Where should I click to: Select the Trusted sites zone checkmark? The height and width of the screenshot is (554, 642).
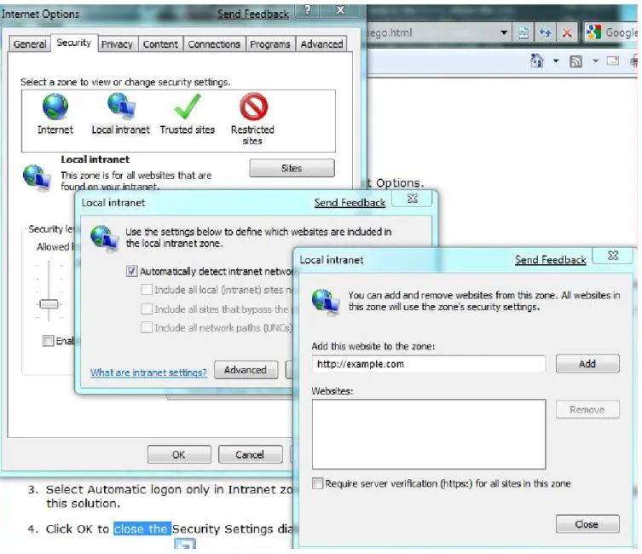[x=188, y=106]
